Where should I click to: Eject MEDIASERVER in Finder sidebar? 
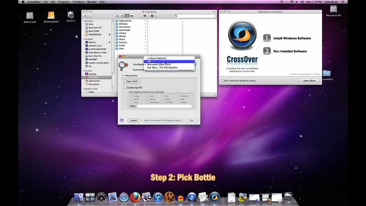coord(110,35)
